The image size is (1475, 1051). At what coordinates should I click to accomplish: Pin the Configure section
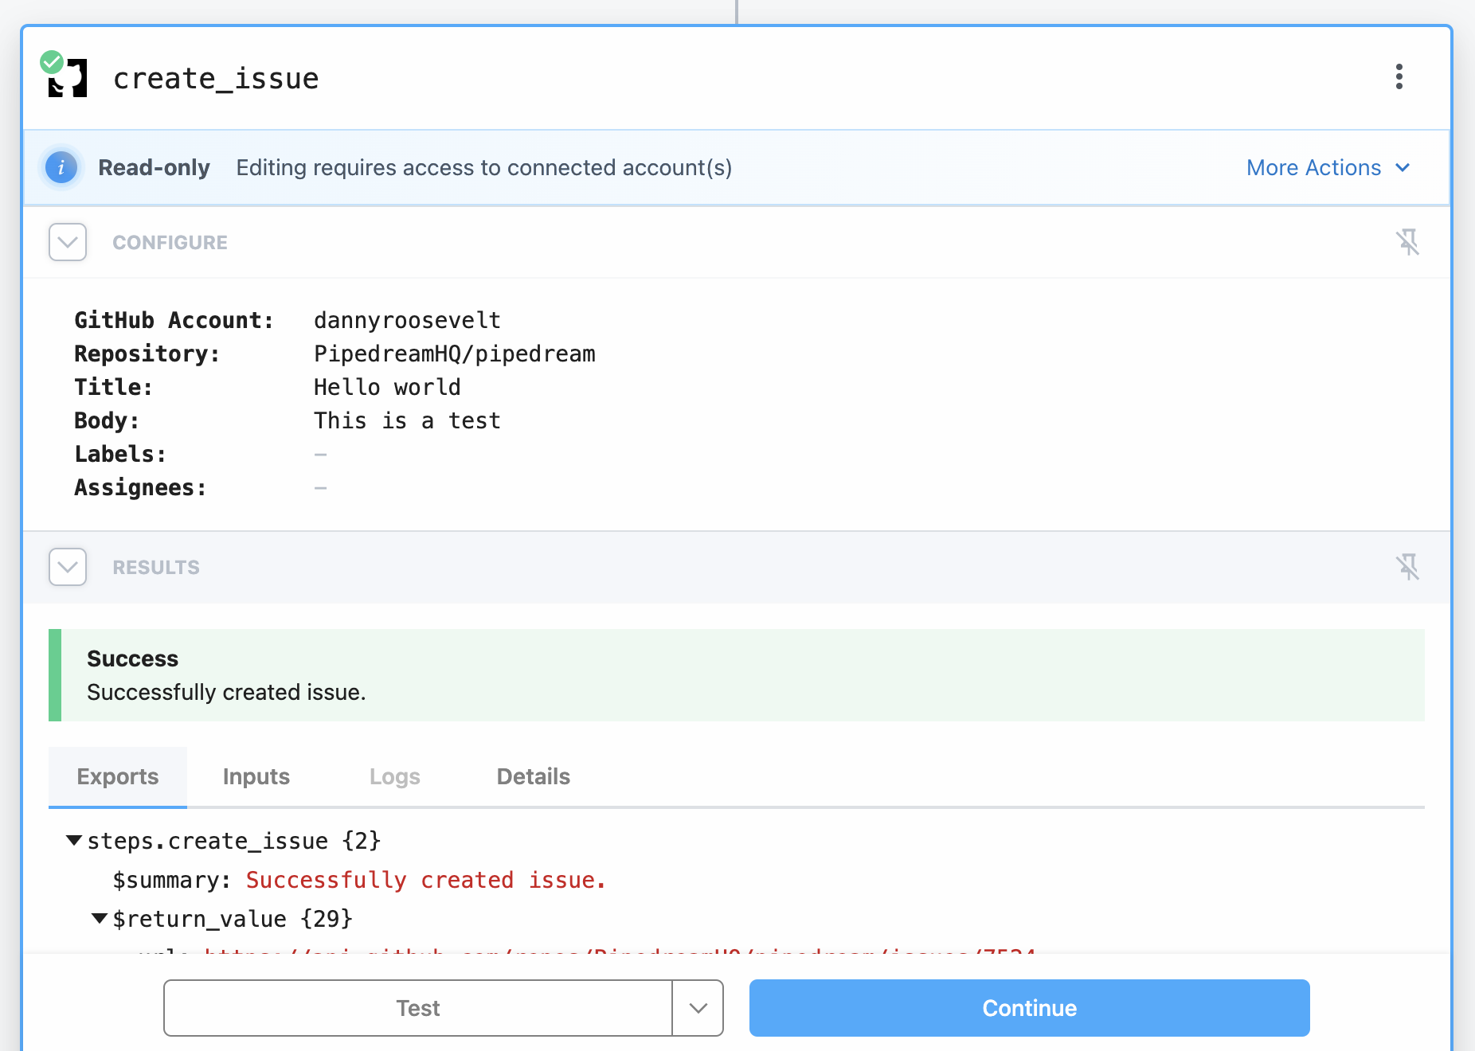(x=1407, y=242)
